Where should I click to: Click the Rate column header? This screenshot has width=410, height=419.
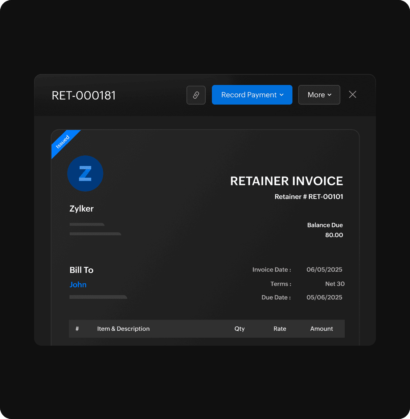point(280,329)
